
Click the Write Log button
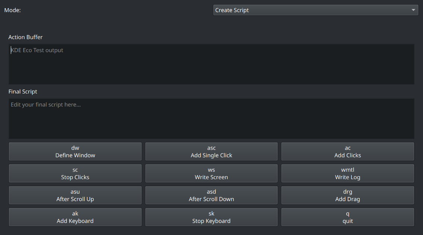[x=347, y=174]
